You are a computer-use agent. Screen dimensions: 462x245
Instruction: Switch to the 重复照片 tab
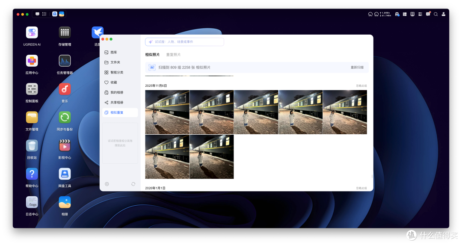(173, 55)
